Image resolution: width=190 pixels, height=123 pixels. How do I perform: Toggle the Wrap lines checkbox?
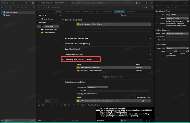tap(167, 56)
